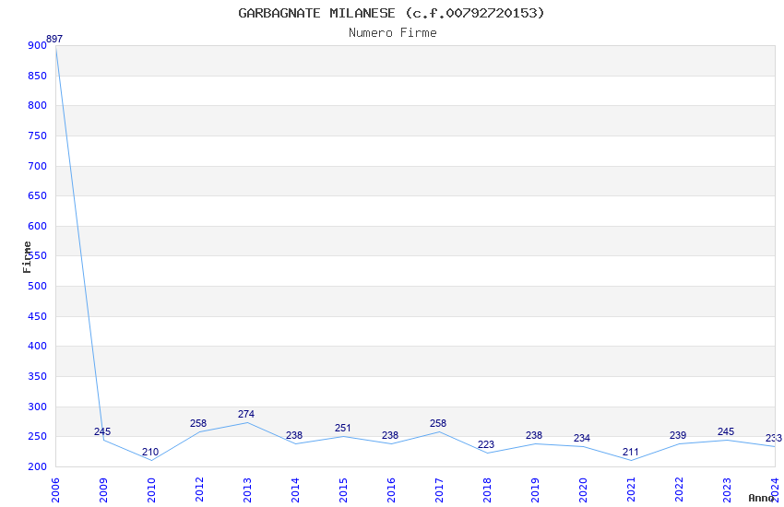The width and height of the screenshot is (784, 507).
Task: Select the 2015 year label on x-axis
Action: [343, 490]
